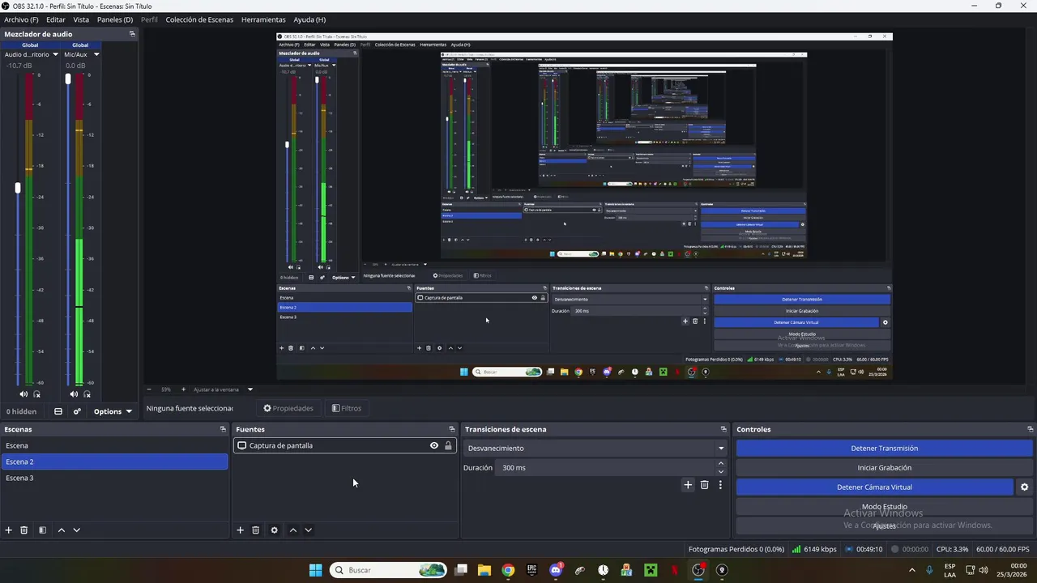
Task: Open Propiedades for the selected source
Action: coord(288,408)
